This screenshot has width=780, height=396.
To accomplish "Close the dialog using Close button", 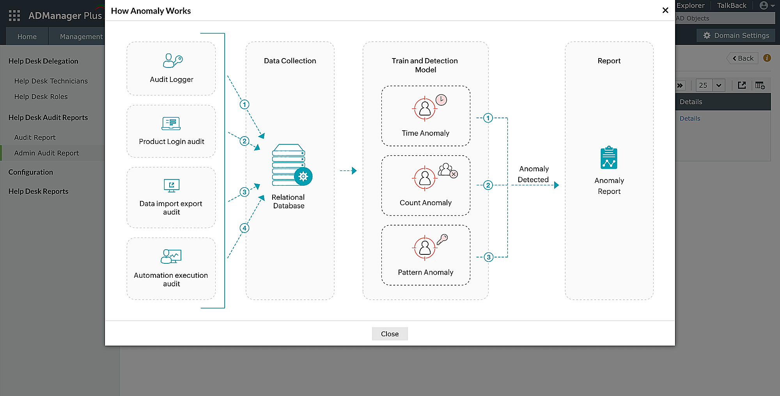I will point(390,334).
